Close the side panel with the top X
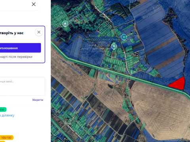This screenshot has height=142, width=190. (x=34, y=4)
